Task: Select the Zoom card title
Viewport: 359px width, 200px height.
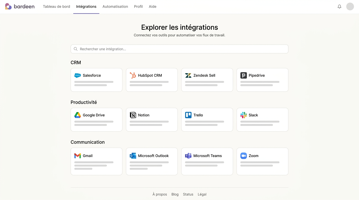Action: [254, 156]
